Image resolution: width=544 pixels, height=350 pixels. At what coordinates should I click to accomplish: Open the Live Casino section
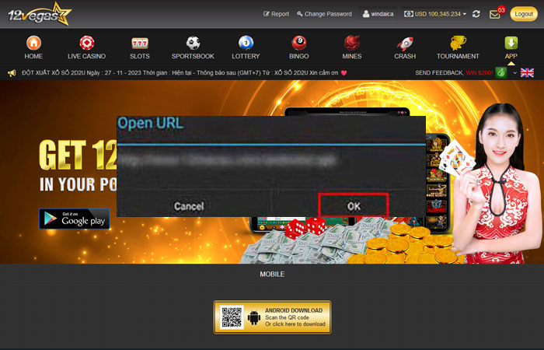pos(86,44)
